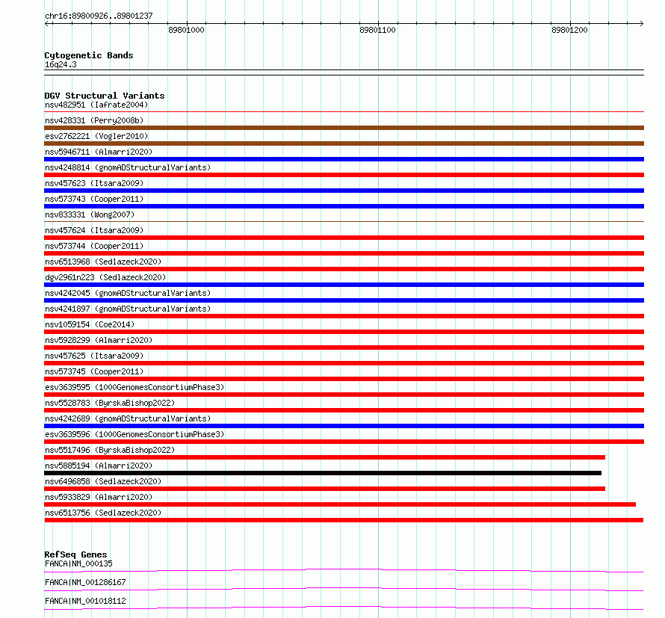Image resolution: width=665 pixels, height=618 pixels.
Task: Click the right scroll arrow on ruler
Action: click(641, 24)
